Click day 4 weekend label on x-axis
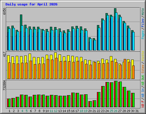This screenshot has width=146, height=114. coord(22,111)
